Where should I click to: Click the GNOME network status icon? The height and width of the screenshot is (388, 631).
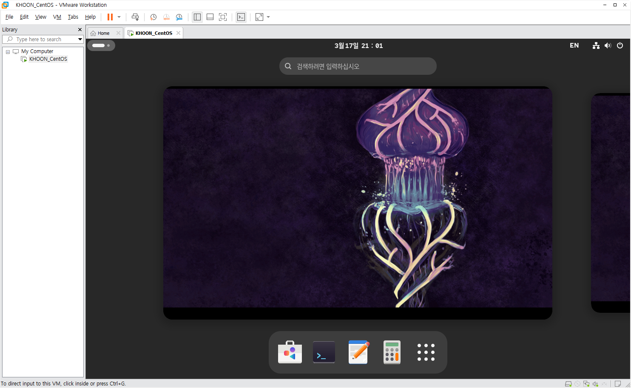pyautogui.click(x=596, y=45)
